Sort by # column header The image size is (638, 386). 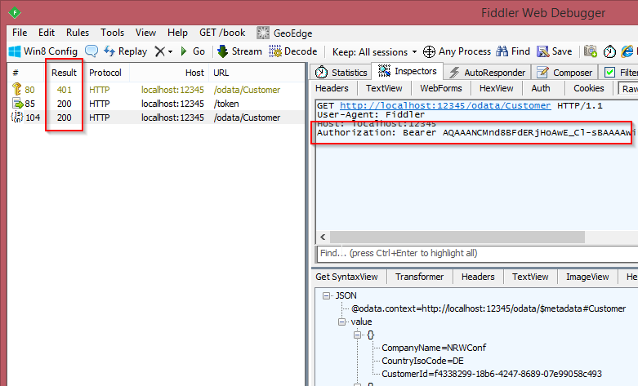click(x=16, y=73)
